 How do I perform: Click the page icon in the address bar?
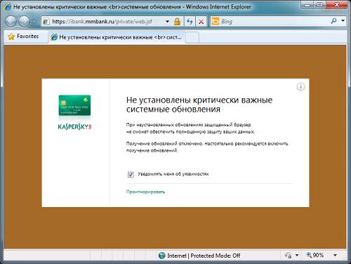pos(46,22)
